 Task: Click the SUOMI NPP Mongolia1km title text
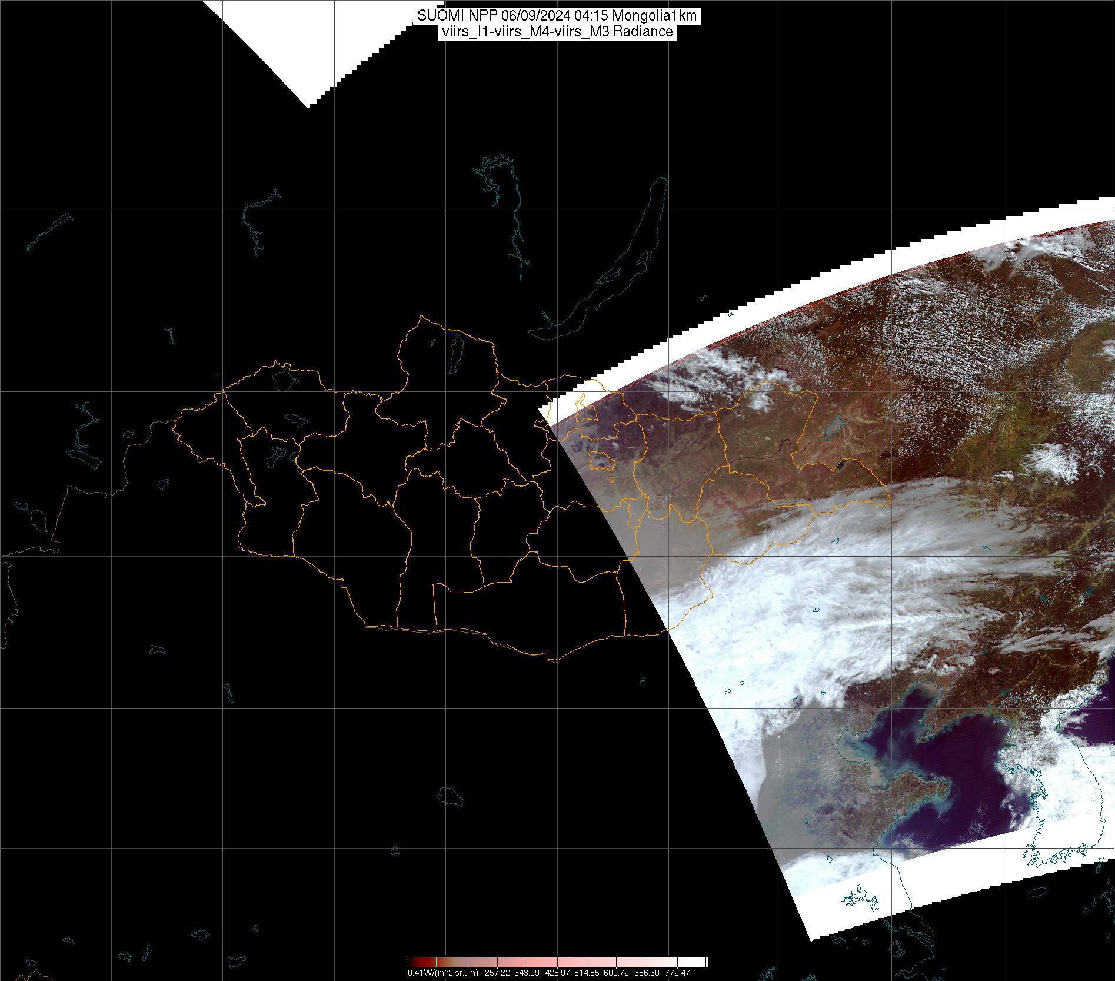click(557, 16)
